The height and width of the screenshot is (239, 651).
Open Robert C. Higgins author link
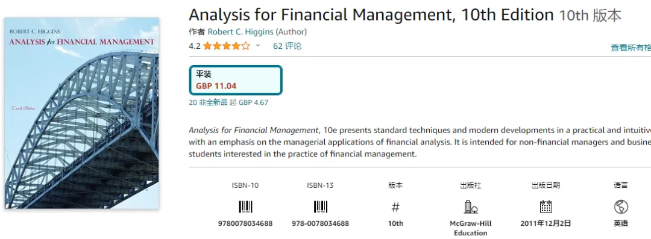click(x=241, y=31)
